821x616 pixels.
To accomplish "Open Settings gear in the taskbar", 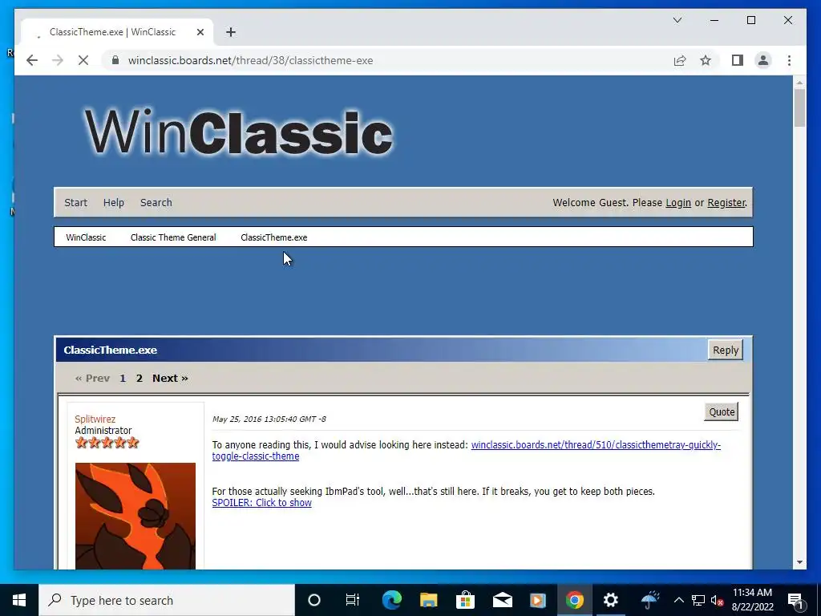I will tap(610, 600).
